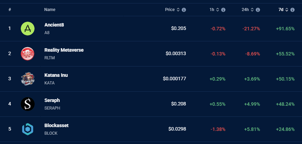Select the Name column header

click(50, 10)
